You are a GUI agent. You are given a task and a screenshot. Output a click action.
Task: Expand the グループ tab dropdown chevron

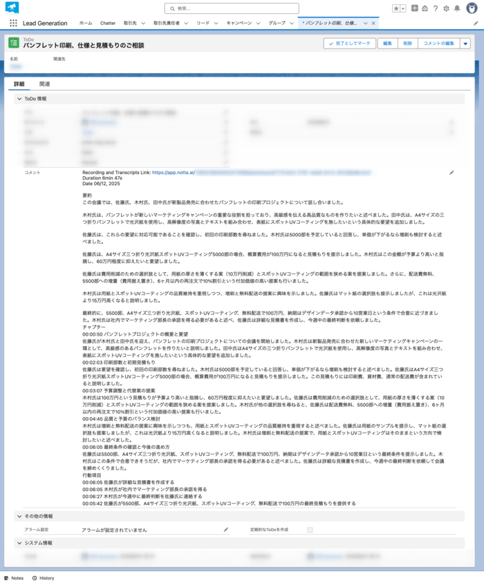click(x=291, y=23)
